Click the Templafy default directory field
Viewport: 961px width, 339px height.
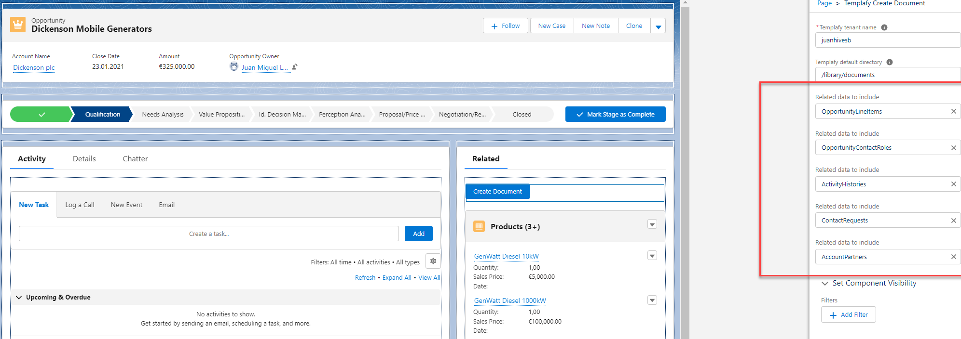[x=888, y=75]
